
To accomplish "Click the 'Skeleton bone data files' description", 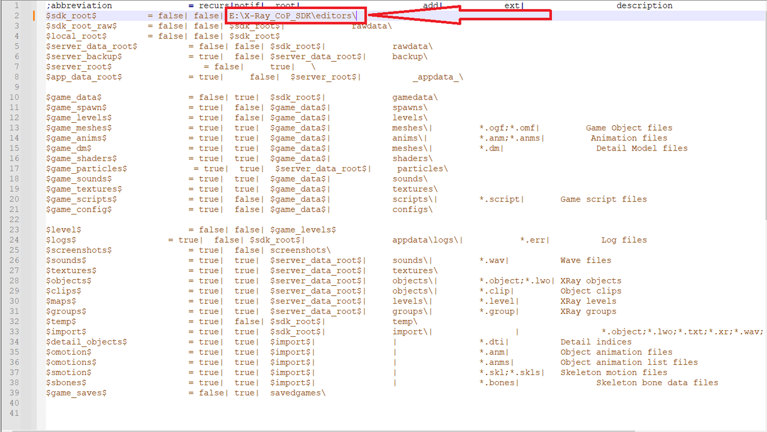I will (x=657, y=382).
